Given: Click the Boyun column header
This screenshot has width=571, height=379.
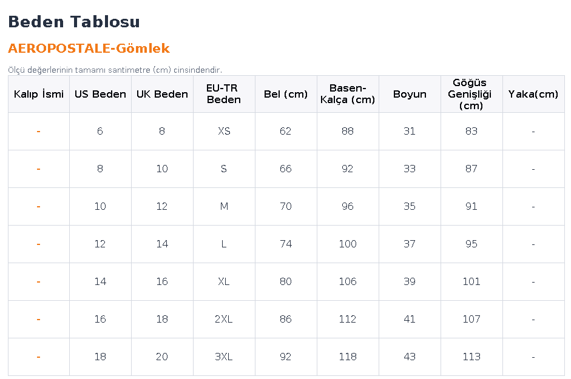Looking at the screenshot, I should tap(410, 94).
